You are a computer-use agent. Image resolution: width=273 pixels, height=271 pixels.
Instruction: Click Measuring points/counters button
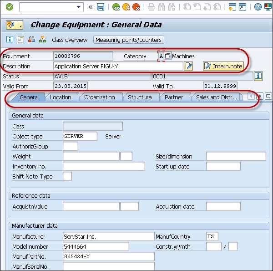128,40
